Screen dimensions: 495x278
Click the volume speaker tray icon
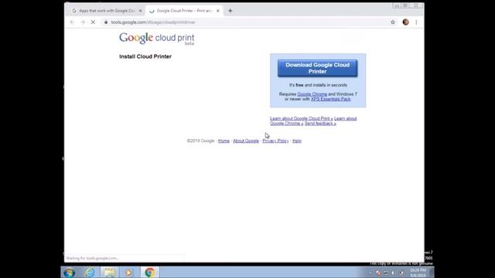click(394, 273)
